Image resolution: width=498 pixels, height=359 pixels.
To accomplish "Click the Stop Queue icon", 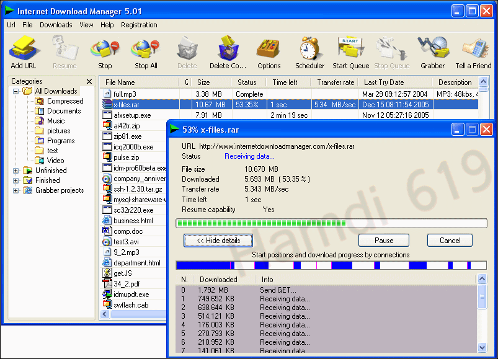I will pyautogui.click(x=391, y=49).
